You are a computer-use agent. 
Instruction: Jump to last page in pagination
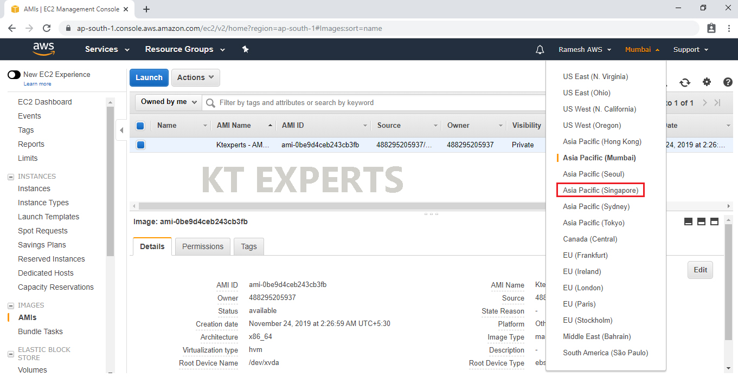click(717, 103)
